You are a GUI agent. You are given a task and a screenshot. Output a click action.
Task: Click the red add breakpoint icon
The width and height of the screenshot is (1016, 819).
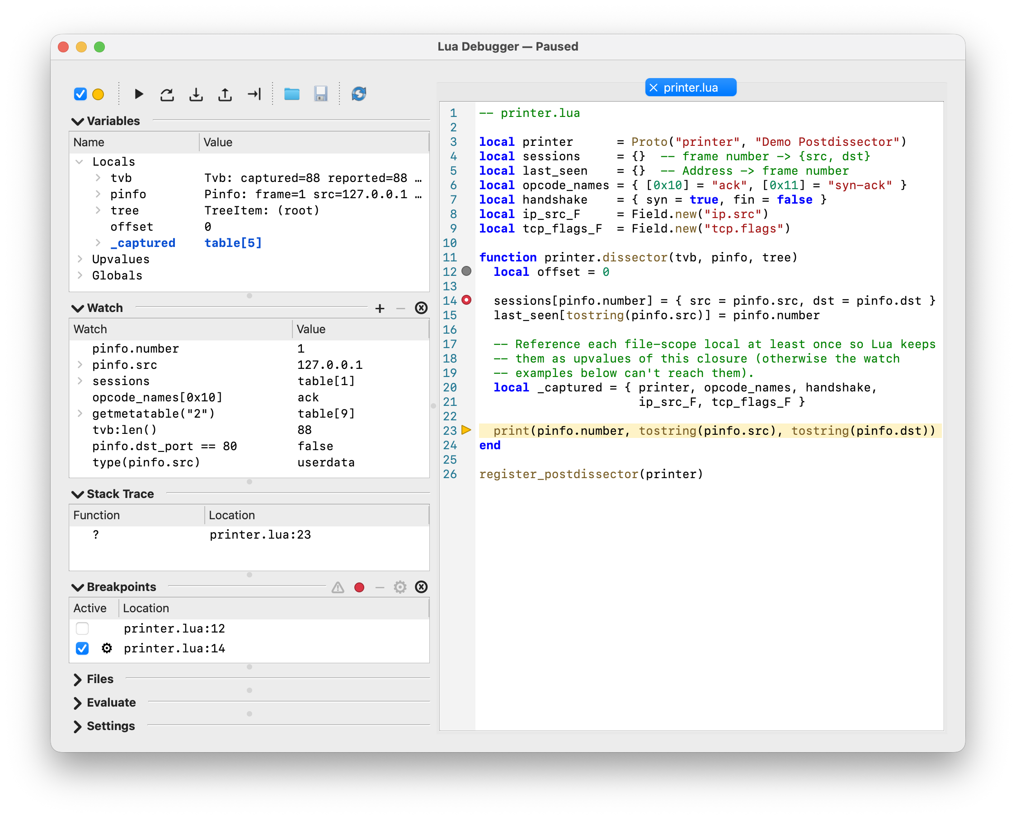pos(359,587)
